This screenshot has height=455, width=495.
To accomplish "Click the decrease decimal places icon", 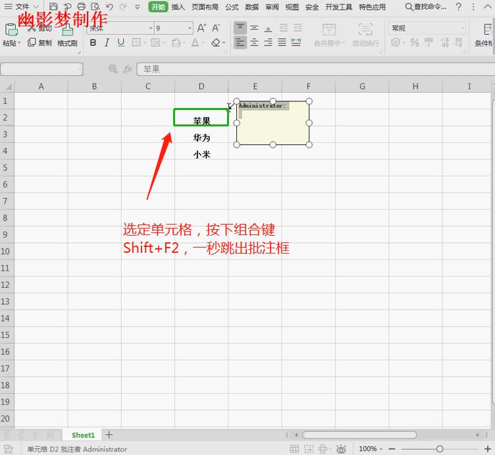I will 458,42.
